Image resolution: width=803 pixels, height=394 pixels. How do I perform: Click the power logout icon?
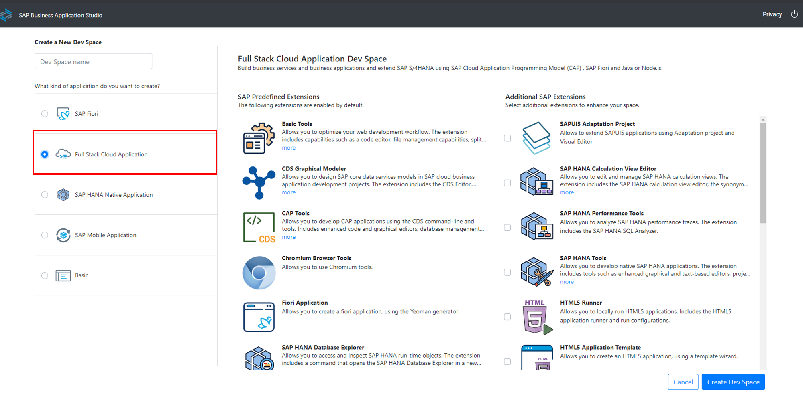coord(795,14)
